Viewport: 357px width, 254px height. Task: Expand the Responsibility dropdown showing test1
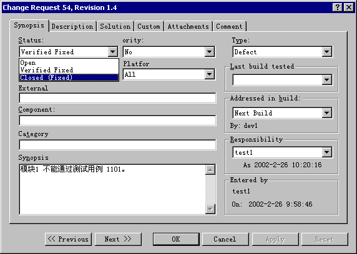[x=282, y=152]
